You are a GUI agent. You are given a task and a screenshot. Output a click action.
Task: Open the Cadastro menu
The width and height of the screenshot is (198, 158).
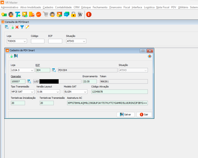tap(48, 7)
